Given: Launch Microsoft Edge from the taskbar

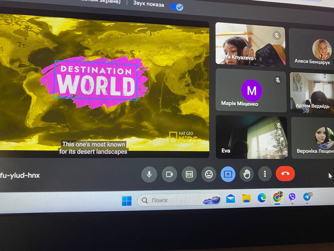Looking at the screenshot, I should point(262,198).
